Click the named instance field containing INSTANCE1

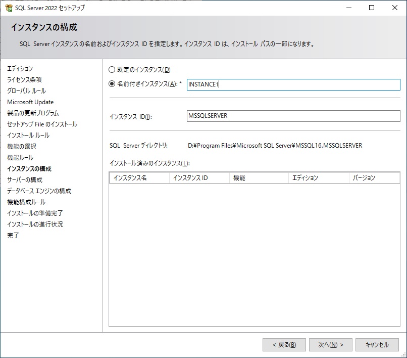point(293,84)
